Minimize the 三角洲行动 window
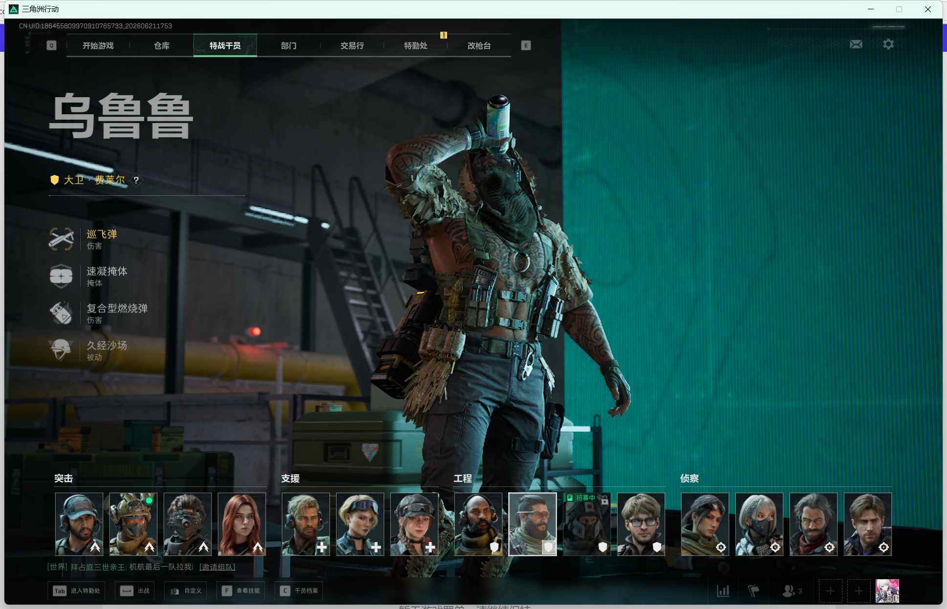947x609 pixels. point(871,9)
